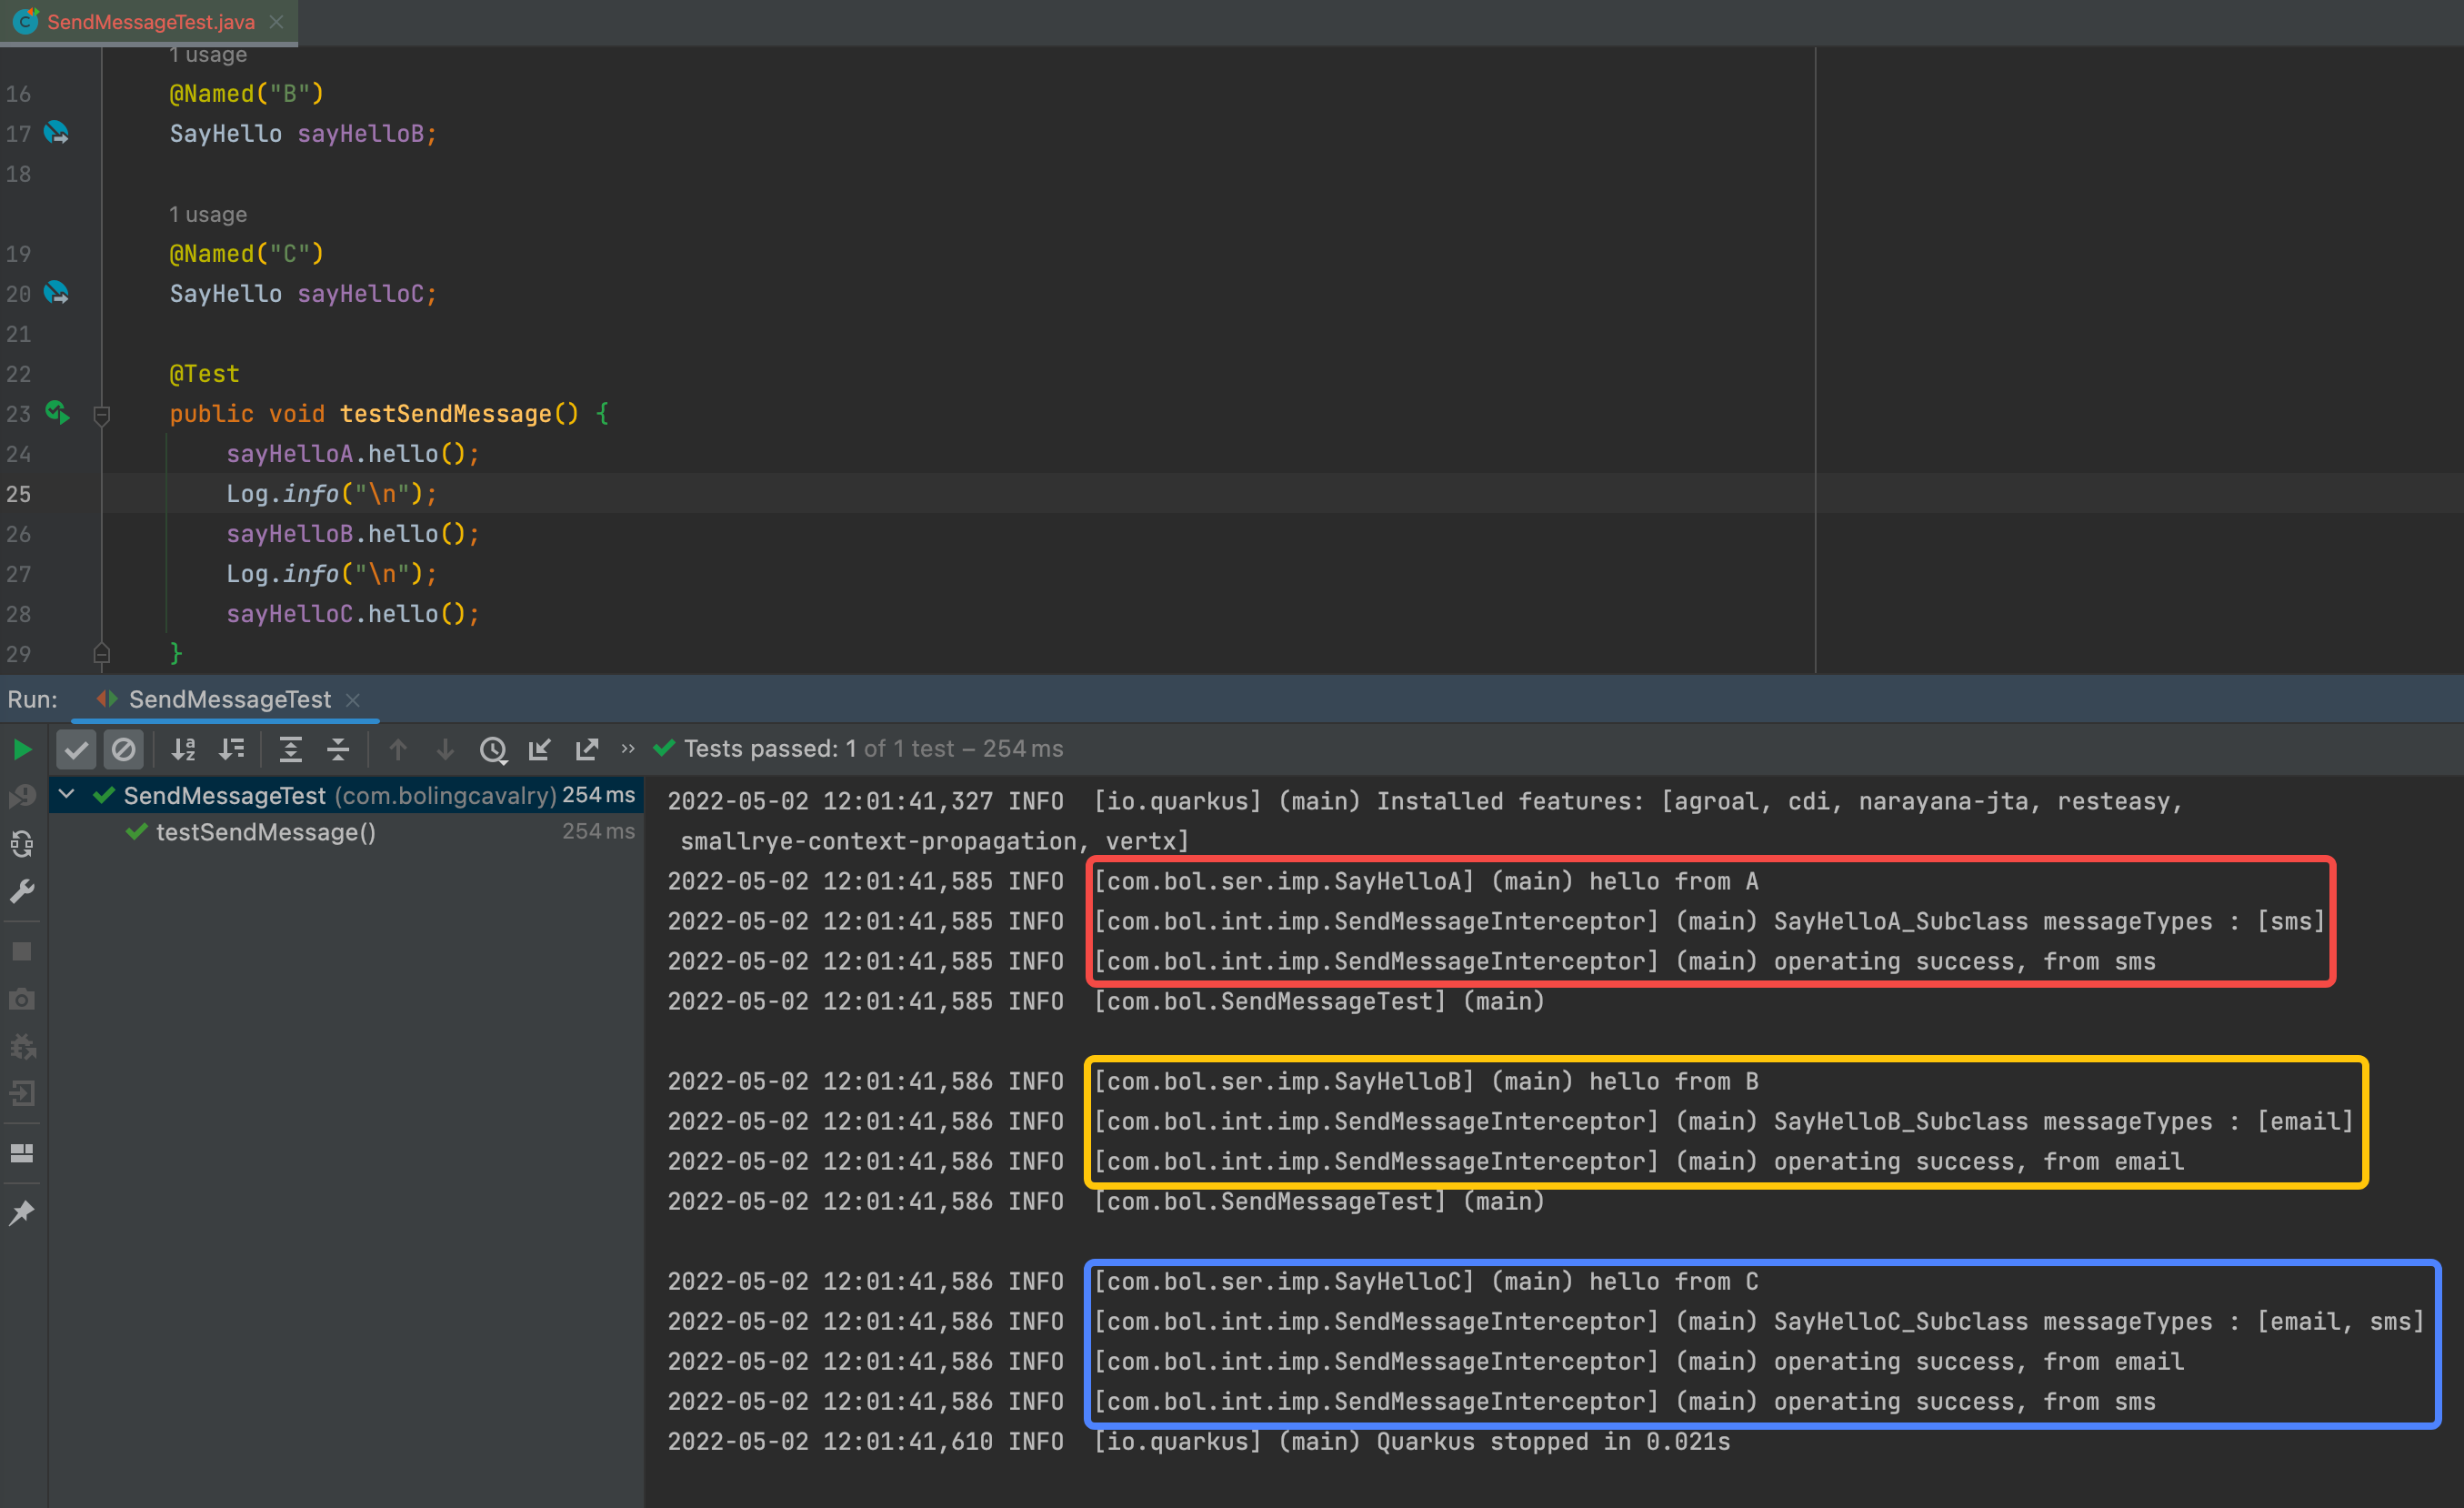Screen dimensions: 2464x1508
Task: Click on sayHelloC.hello(); on line 28
Action: point(353,613)
